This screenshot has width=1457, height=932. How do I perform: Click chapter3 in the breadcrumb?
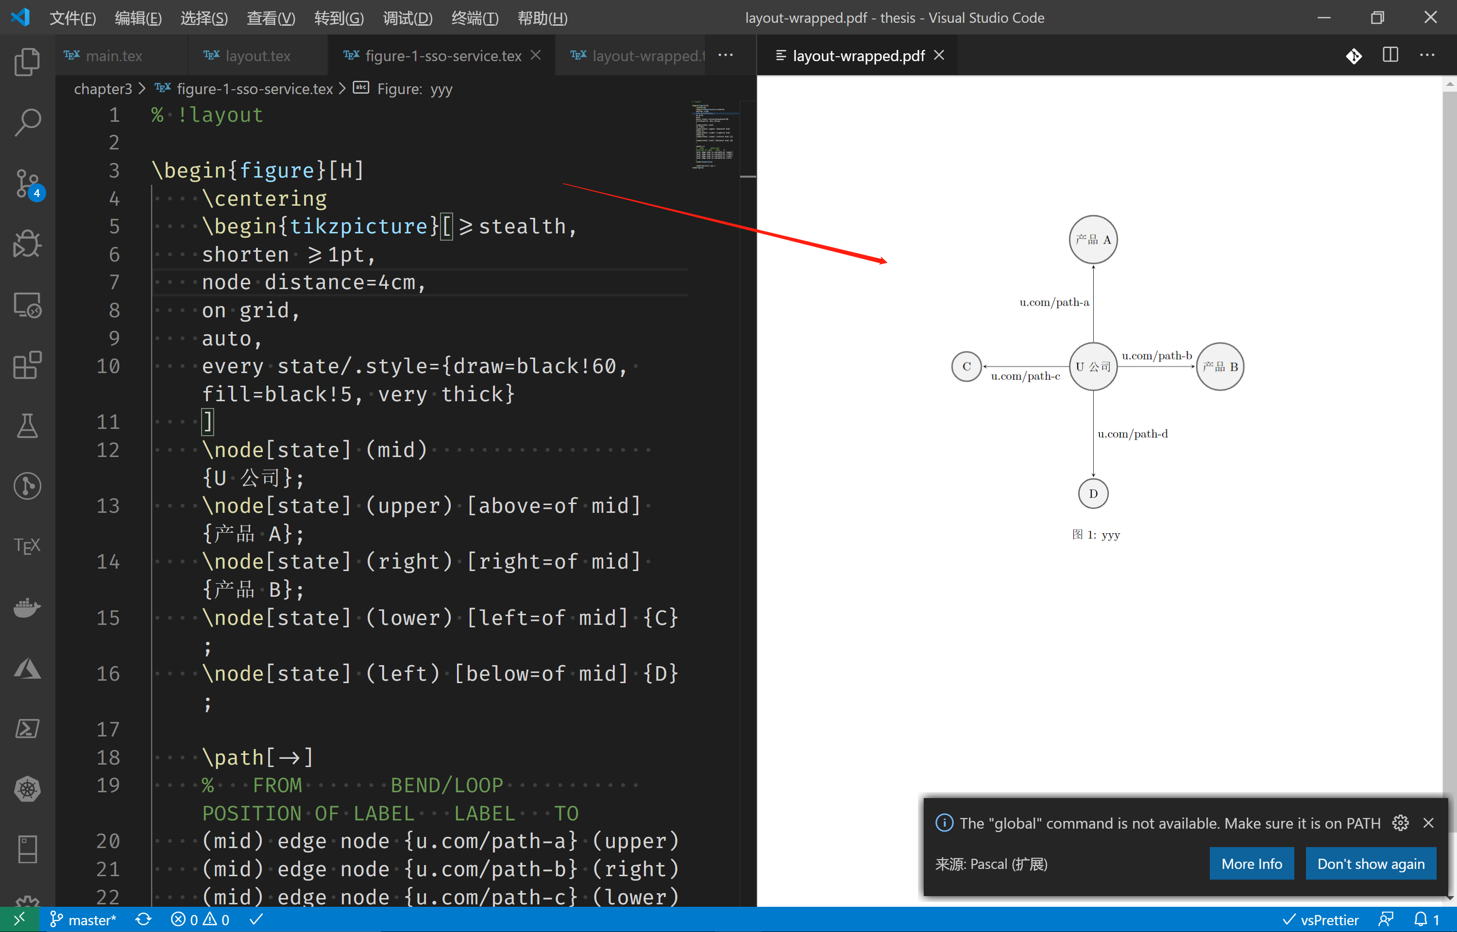(103, 89)
